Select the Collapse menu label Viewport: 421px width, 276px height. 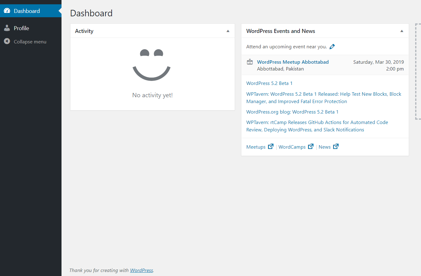click(x=30, y=42)
